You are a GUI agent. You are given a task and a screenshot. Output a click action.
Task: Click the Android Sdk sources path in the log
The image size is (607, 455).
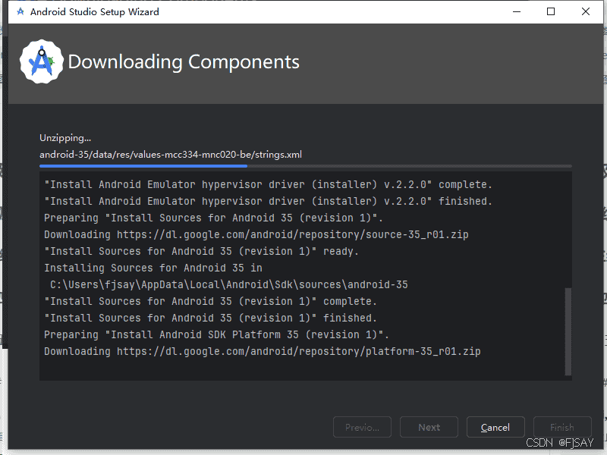pyautogui.click(x=228, y=284)
